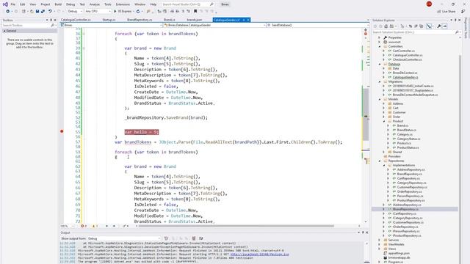Viewport: 470px width, 264px height.
Task: Toggle word wrap in Output window
Action: coord(200,238)
